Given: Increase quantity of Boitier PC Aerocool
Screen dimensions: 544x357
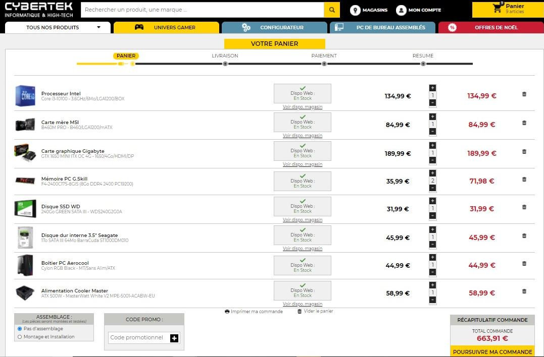Looking at the screenshot, I should point(432,257).
